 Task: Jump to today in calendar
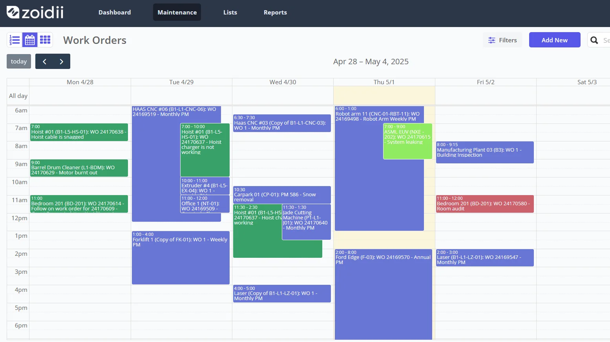19,62
